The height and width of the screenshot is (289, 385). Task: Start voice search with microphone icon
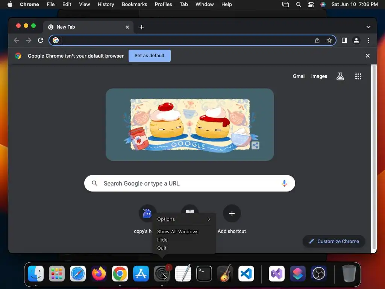(x=284, y=183)
